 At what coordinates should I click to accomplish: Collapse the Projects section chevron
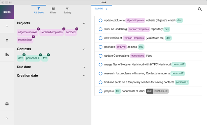pyautogui.click(x=84, y=23)
